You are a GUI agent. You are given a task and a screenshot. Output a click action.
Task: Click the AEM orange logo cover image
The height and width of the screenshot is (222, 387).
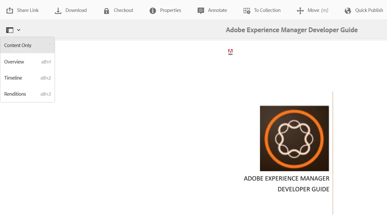click(295, 139)
